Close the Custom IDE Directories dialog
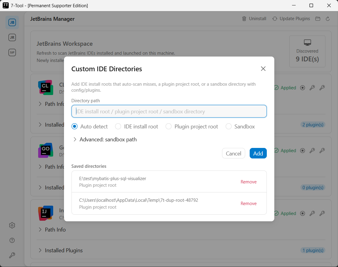Image resolution: width=338 pixels, height=267 pixels. (263, 69)
